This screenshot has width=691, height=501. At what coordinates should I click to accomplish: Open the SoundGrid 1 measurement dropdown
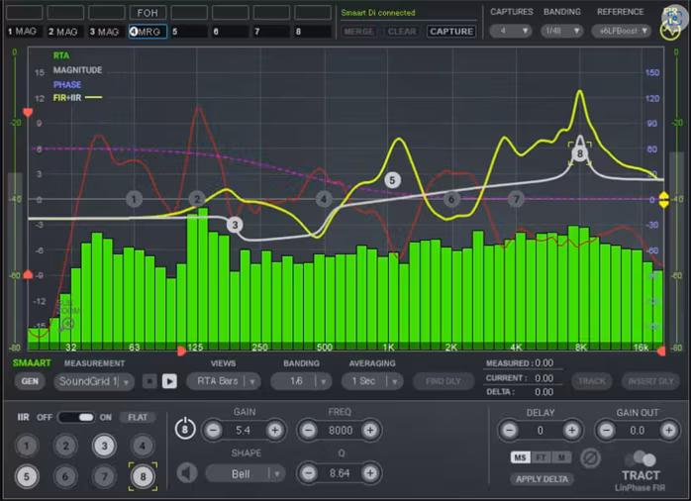[x=93, y=381]
